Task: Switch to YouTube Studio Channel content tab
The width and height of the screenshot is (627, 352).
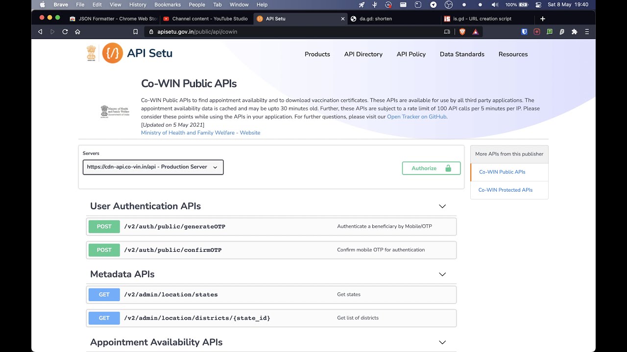Action: pyautogui.click(x=206, y=19)
